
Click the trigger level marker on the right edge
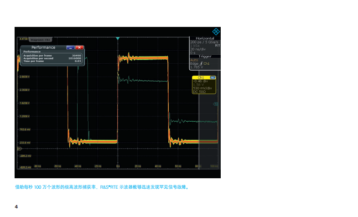[216, 104]
